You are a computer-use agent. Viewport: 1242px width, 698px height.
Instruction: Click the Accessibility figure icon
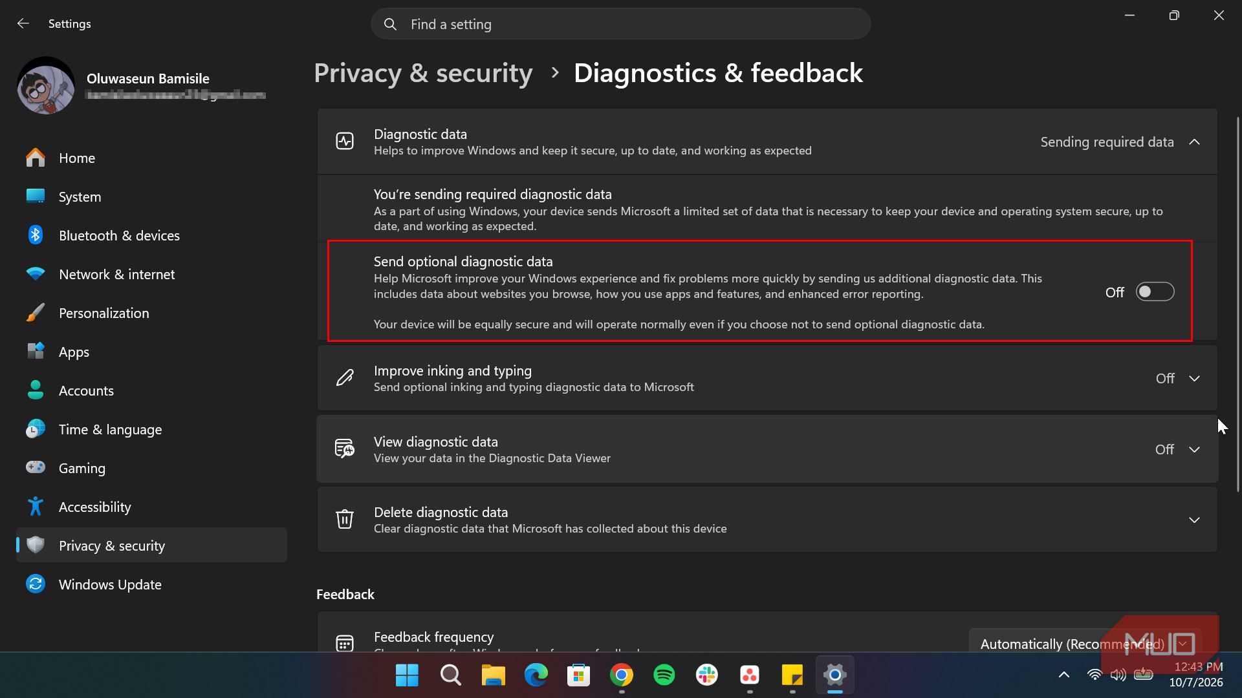tap(36, 507)
